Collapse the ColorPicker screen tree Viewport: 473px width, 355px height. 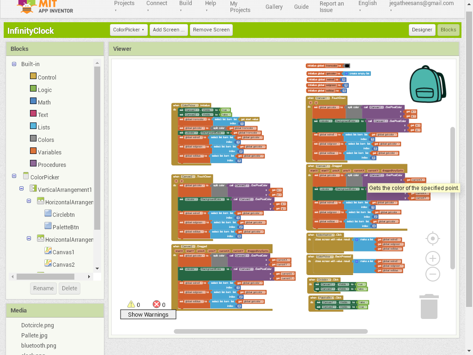[14, 176]
